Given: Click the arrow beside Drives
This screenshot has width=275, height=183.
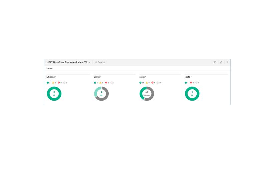Looking at the screenshot, I should (101, 77).
